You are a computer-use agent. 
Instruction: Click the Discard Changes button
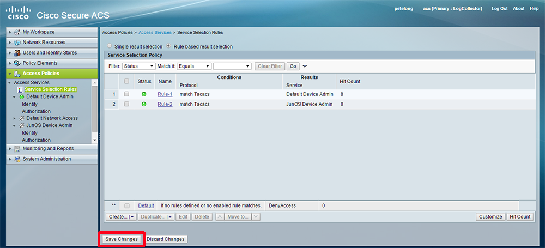[x=166, y=239]
